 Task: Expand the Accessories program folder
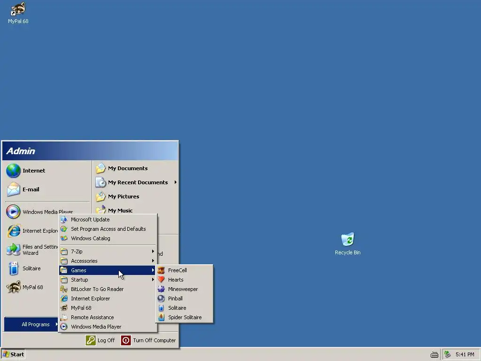pos(108,261)
